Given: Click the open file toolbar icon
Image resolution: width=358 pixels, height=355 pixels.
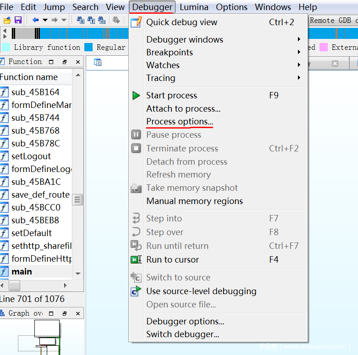Looking at the screenshot, I should point(7,20).
